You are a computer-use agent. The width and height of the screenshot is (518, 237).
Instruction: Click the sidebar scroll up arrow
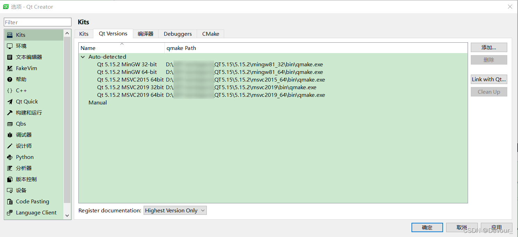67,34
